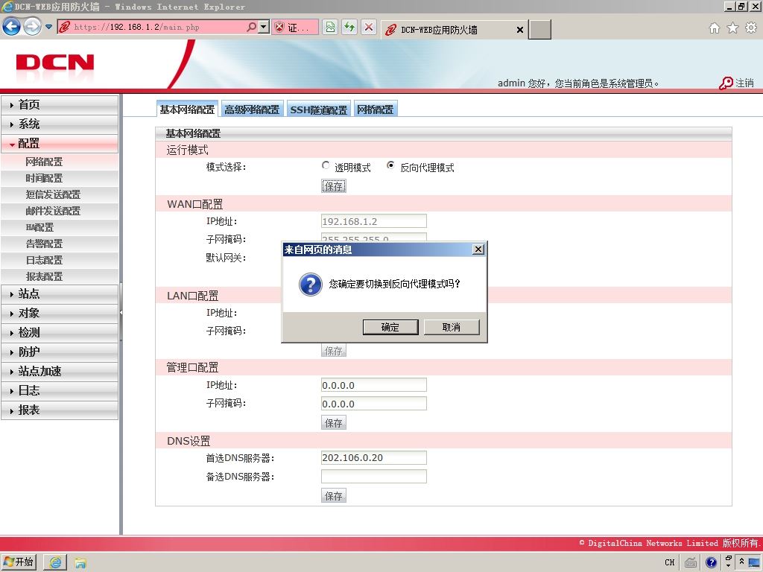Screen dimensions: 763x572
Task: Click 保存 under DNS设置
Action: pyautogui.click(x=334, y=496)
